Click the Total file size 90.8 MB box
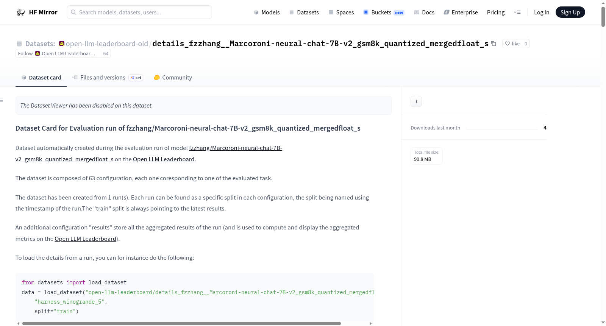The height and width of the screenshot is (326, 606). (x=426, y=156)
